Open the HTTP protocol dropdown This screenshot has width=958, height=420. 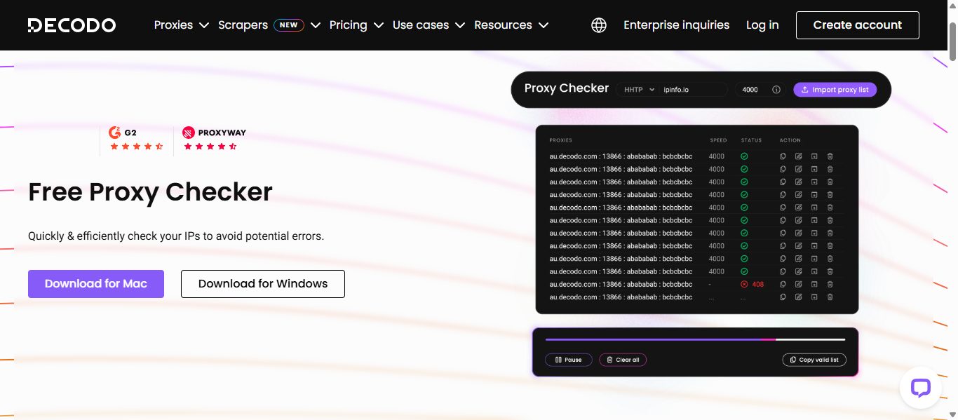point(639,90)
